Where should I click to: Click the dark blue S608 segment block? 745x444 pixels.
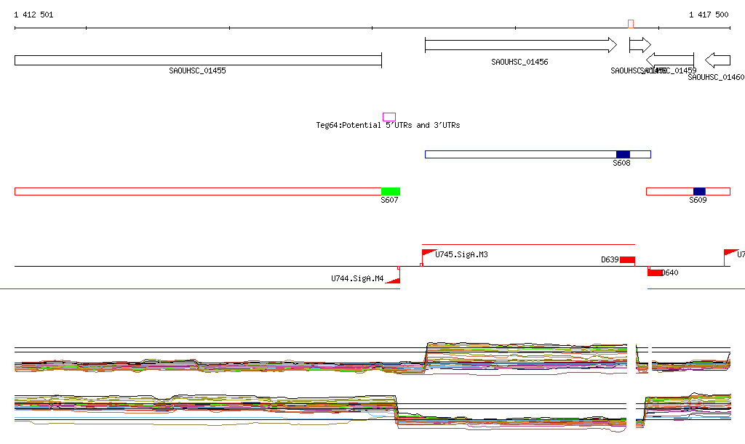tap(623, 154)
